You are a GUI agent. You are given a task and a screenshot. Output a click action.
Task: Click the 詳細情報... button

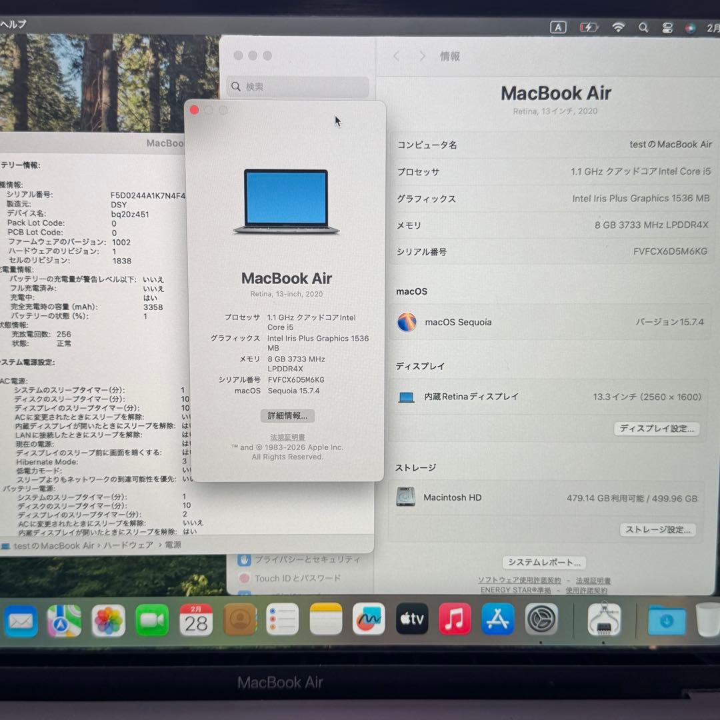pyautogui.click(x=287, y=415)
